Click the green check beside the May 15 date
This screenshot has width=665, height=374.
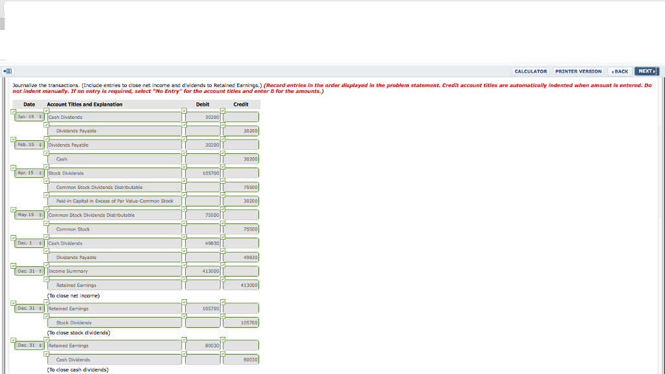[13, 210]
